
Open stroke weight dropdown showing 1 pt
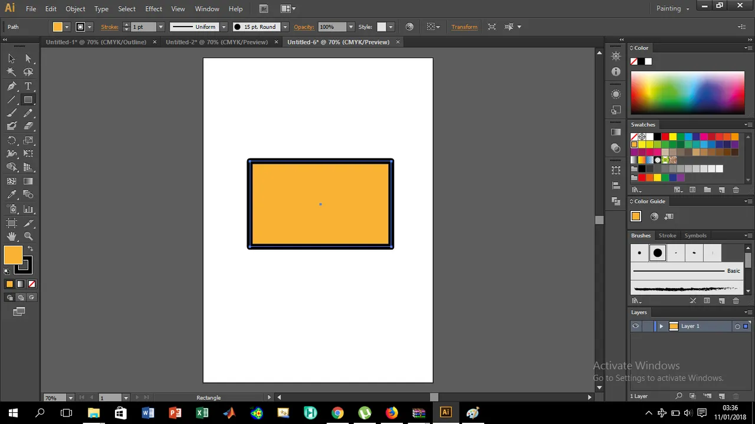(160, 27)
